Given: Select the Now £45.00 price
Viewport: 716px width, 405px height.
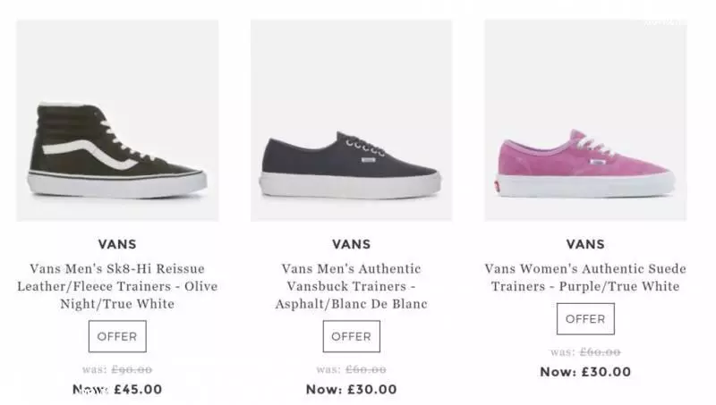Looking at the screenshot, I should click(x=117, y=390).
